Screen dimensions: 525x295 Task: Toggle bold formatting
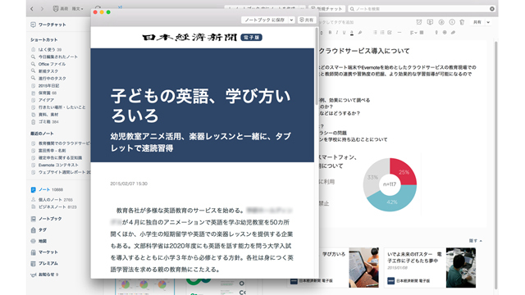tap(330, 33)
